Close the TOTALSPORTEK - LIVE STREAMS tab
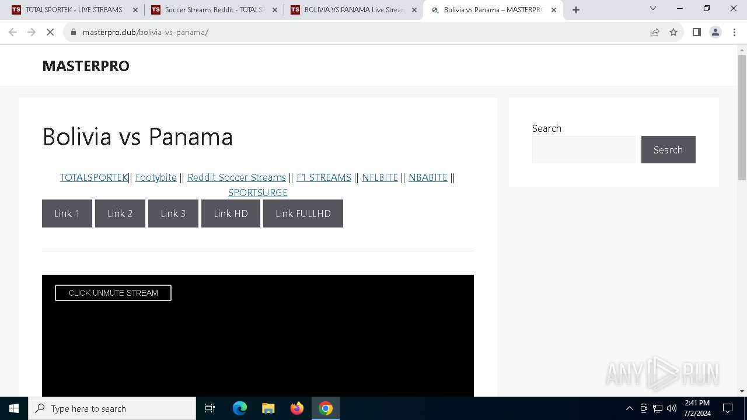The height and width of the screenshot is (420, 747). 135,10
